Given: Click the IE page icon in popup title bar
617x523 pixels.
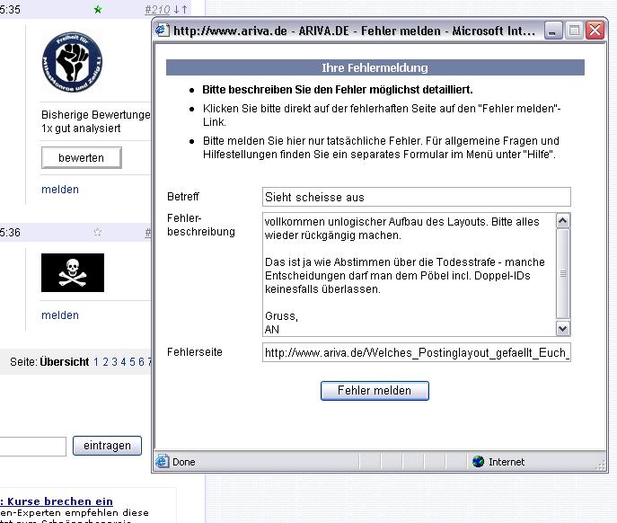Looking at the screenshot, I should (162, 31).
